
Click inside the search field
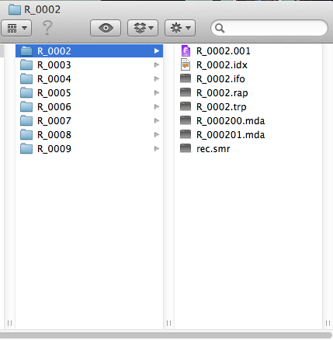[269, 28]
